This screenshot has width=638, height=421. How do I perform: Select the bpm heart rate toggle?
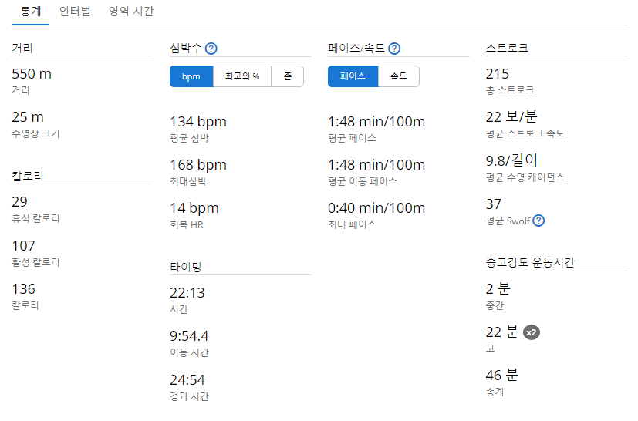point(191,76)
